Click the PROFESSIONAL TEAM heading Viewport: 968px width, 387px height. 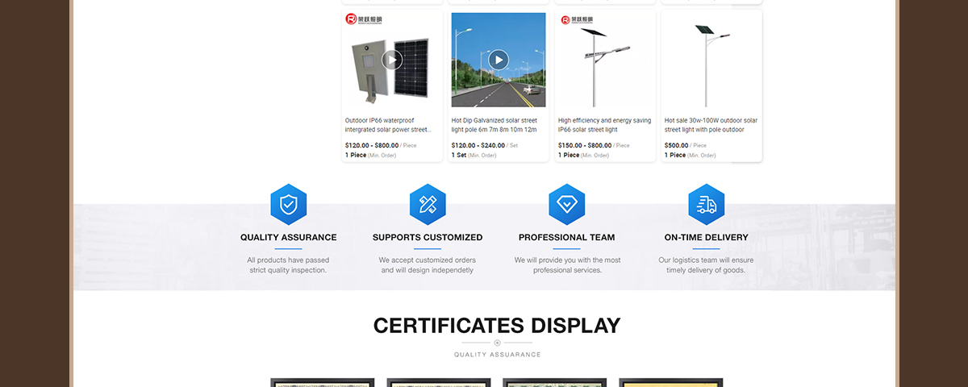pos(567,238)
